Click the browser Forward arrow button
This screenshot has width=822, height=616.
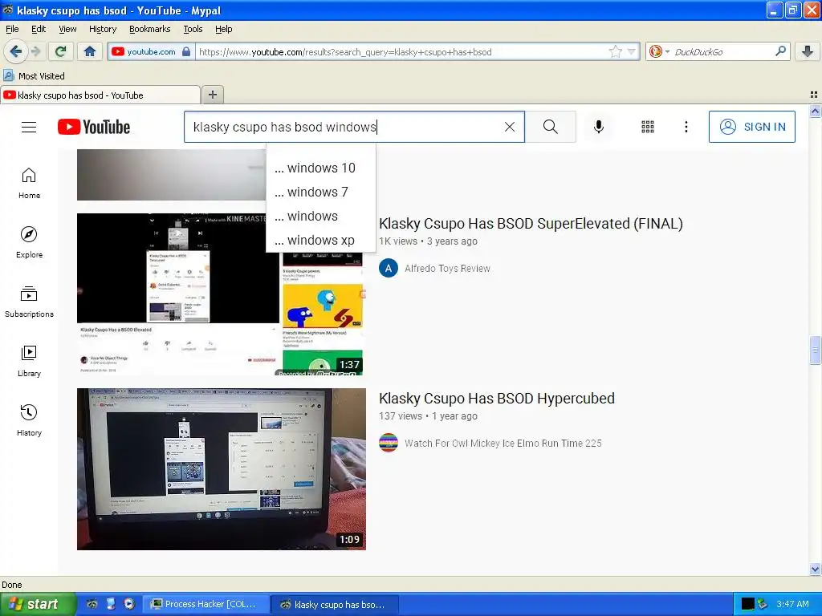[x=35, y=51]
